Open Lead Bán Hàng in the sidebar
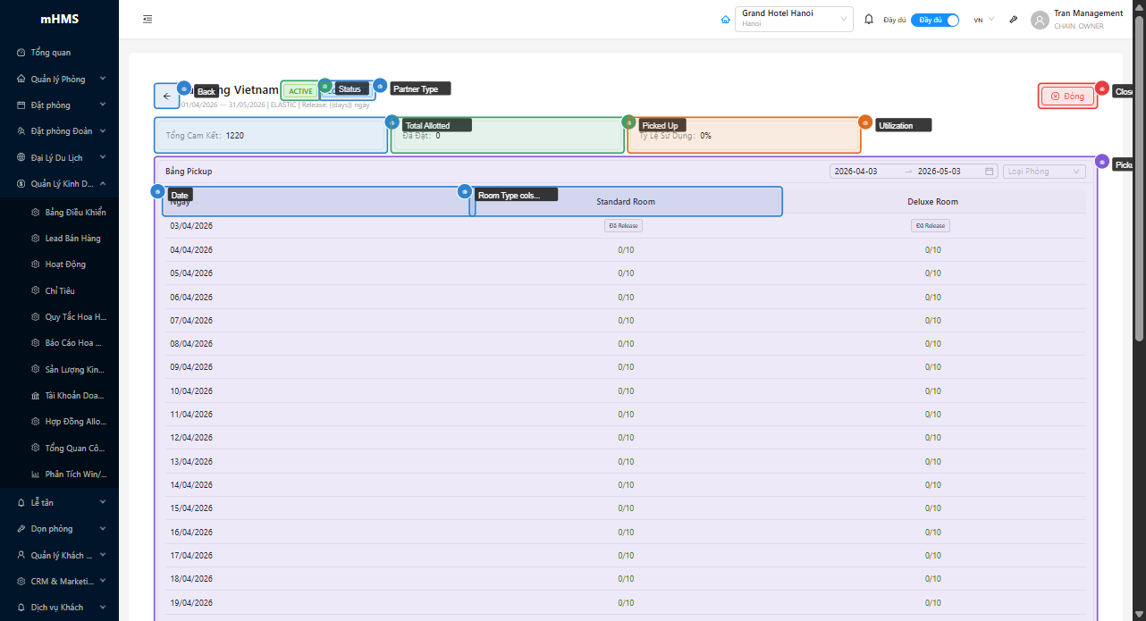This screenshot has height=621, width=1146. coord(72,239)
